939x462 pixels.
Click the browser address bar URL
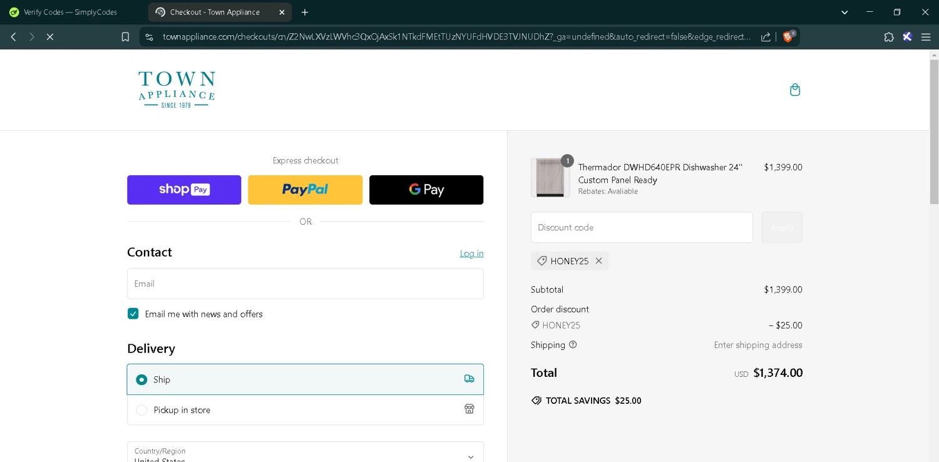(x=457, y=37)
